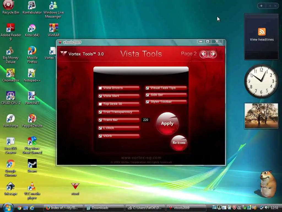Switch to C:\Users\FatOK taskbar item
Image resolution: width=282 pixels, height=212 pixels.
[145, 208]
